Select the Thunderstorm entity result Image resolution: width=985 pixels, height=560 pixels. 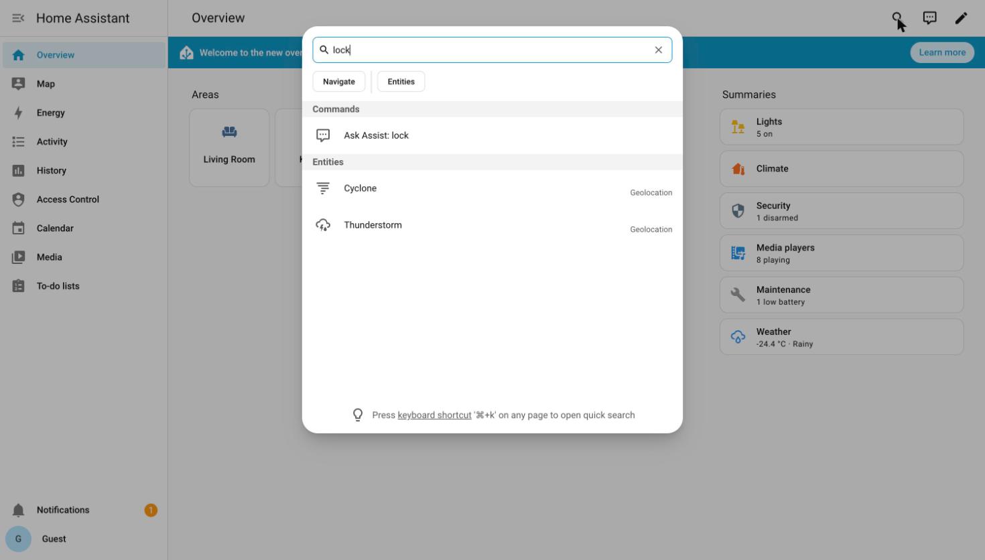coord(492,225)
